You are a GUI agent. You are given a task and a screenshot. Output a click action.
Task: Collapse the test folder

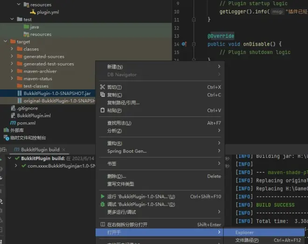12,19
